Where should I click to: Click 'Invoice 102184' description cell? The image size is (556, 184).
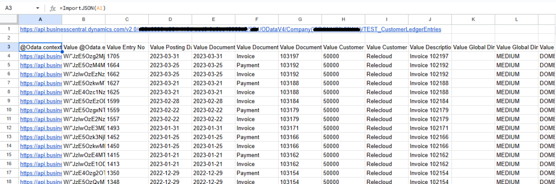point(430,101)
